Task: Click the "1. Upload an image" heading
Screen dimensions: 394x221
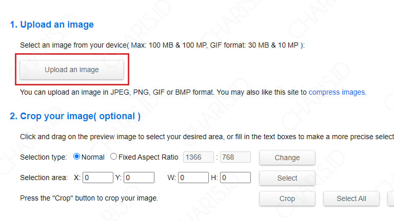Action: point(52,25)
